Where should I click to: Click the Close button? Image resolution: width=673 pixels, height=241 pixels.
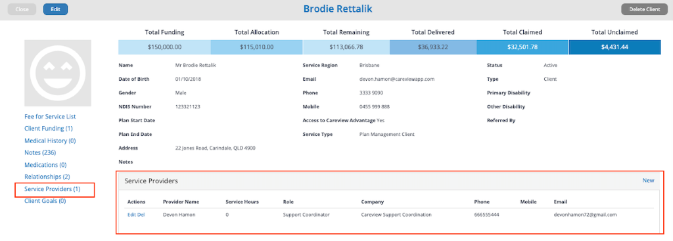pyautogui.click(x=22, y=9)
